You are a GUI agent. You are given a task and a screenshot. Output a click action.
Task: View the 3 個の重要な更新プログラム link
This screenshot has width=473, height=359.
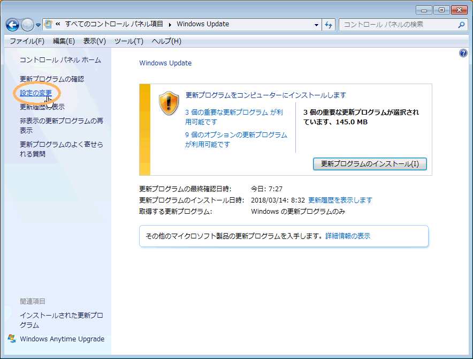(234, 117)
